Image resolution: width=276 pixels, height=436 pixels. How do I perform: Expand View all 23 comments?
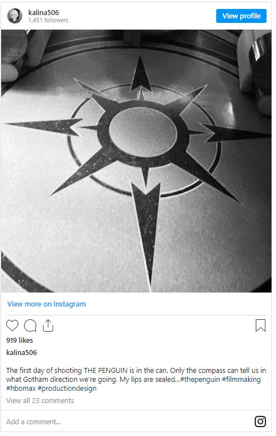[40, 400]
